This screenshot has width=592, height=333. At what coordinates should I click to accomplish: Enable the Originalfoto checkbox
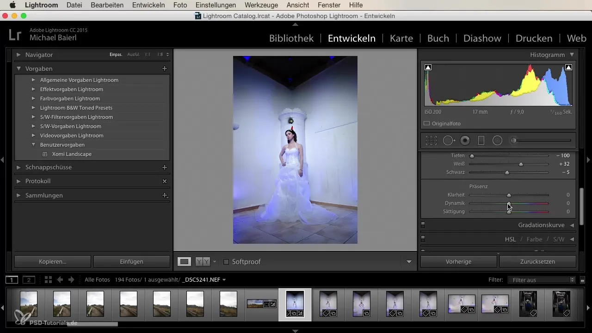427,123
